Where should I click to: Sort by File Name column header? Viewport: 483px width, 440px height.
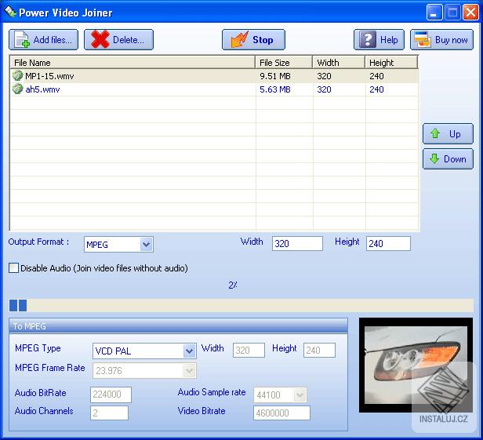click(133, 63)
